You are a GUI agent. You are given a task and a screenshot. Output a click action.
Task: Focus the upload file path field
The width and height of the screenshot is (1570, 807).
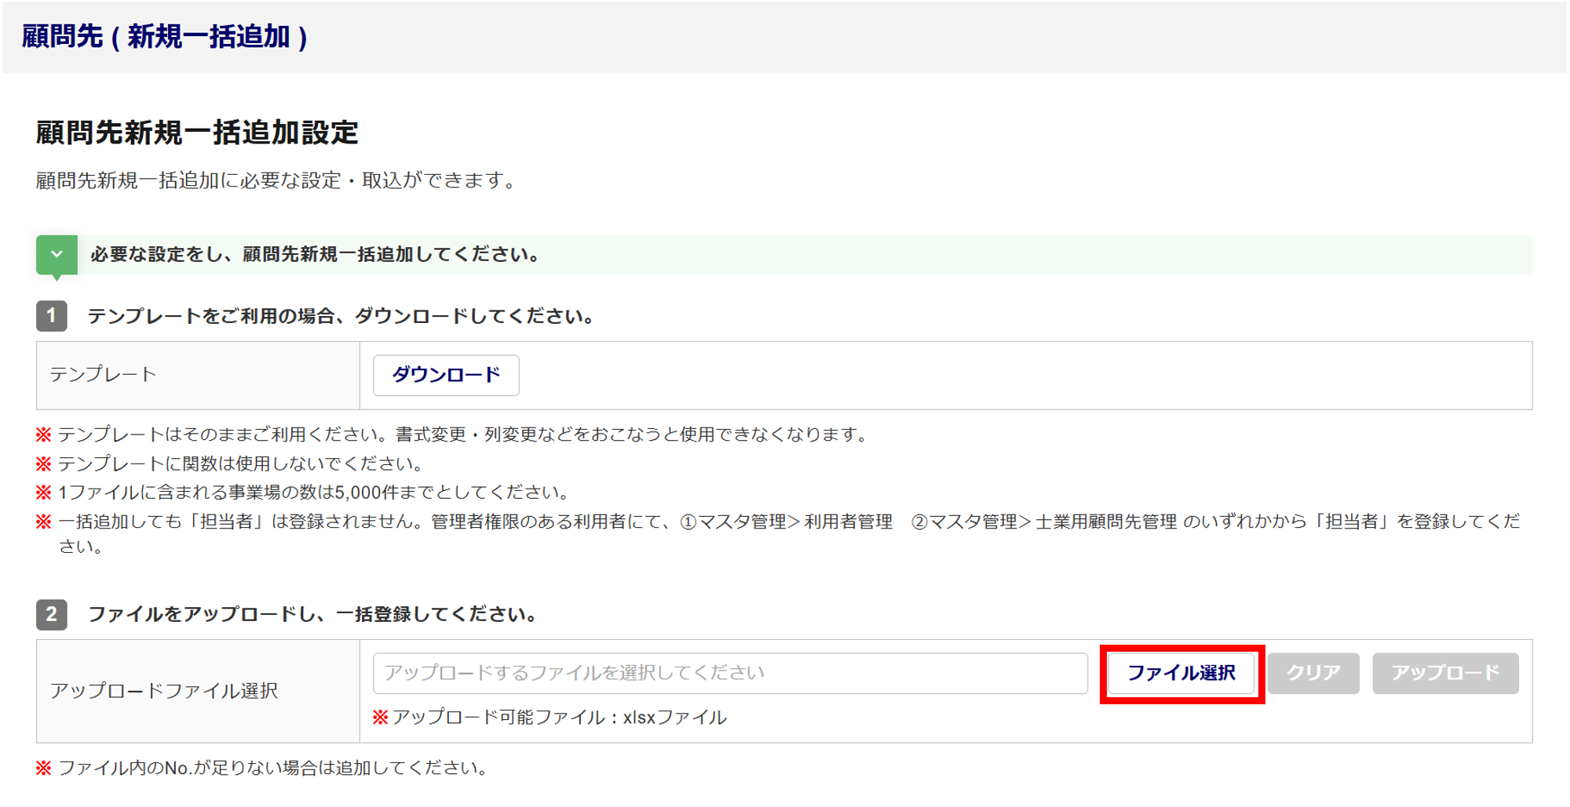coord(730,673)
